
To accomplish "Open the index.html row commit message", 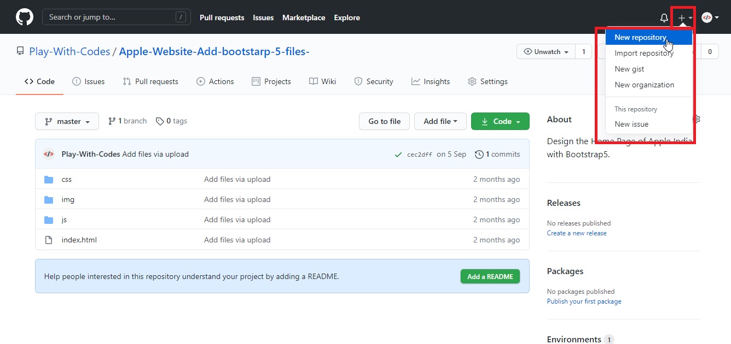I will point(237,240).
